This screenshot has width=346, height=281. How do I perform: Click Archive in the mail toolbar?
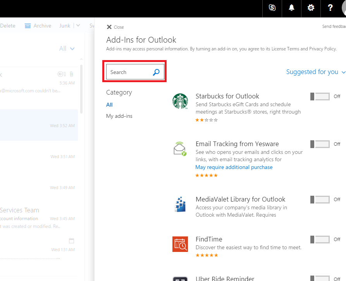[x=42, y=26]
